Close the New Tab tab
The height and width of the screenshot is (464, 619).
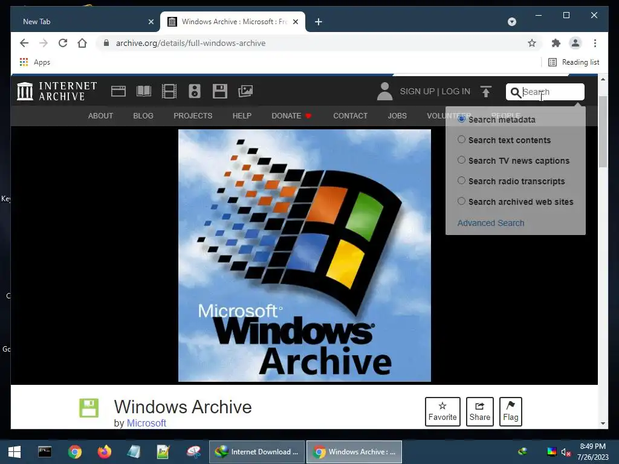click(151, 22)
